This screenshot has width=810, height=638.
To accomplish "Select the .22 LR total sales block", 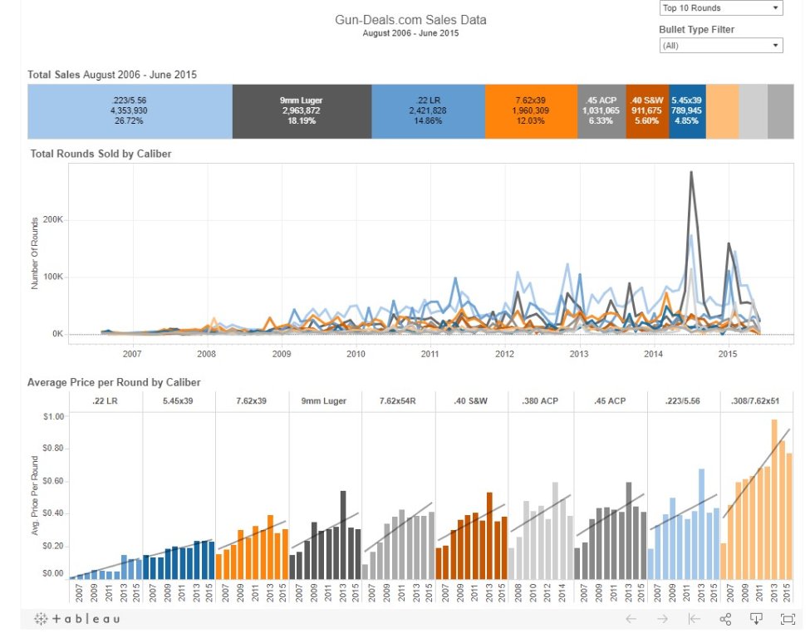I will (428, 111).
